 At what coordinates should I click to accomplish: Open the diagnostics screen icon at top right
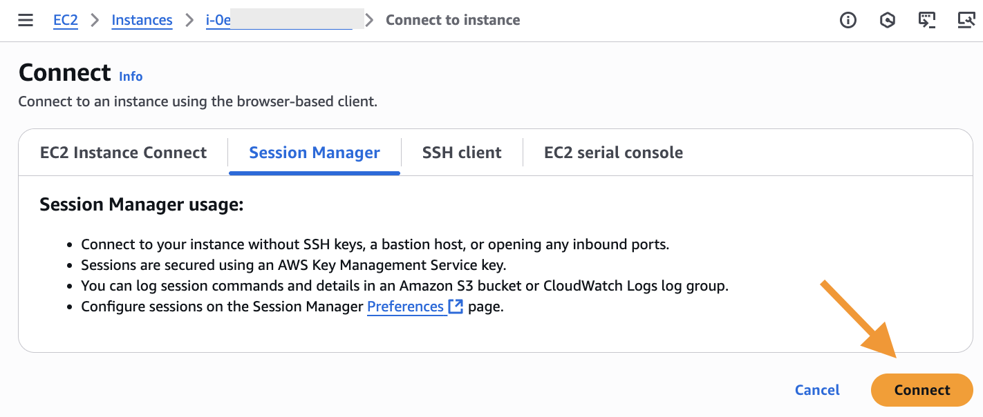[966, 20]
